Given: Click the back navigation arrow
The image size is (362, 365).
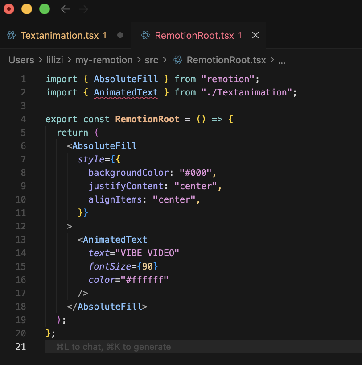Looking at the screenshot, I should point(66,9).
